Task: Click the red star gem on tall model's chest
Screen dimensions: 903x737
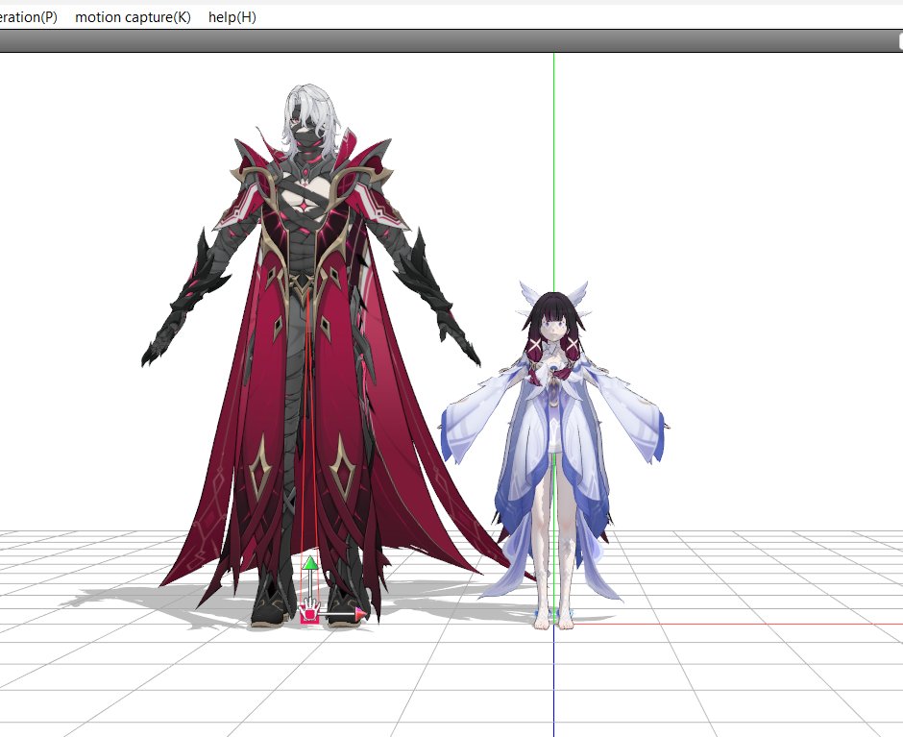Action: pyautogui.click(x=305, y=205)
